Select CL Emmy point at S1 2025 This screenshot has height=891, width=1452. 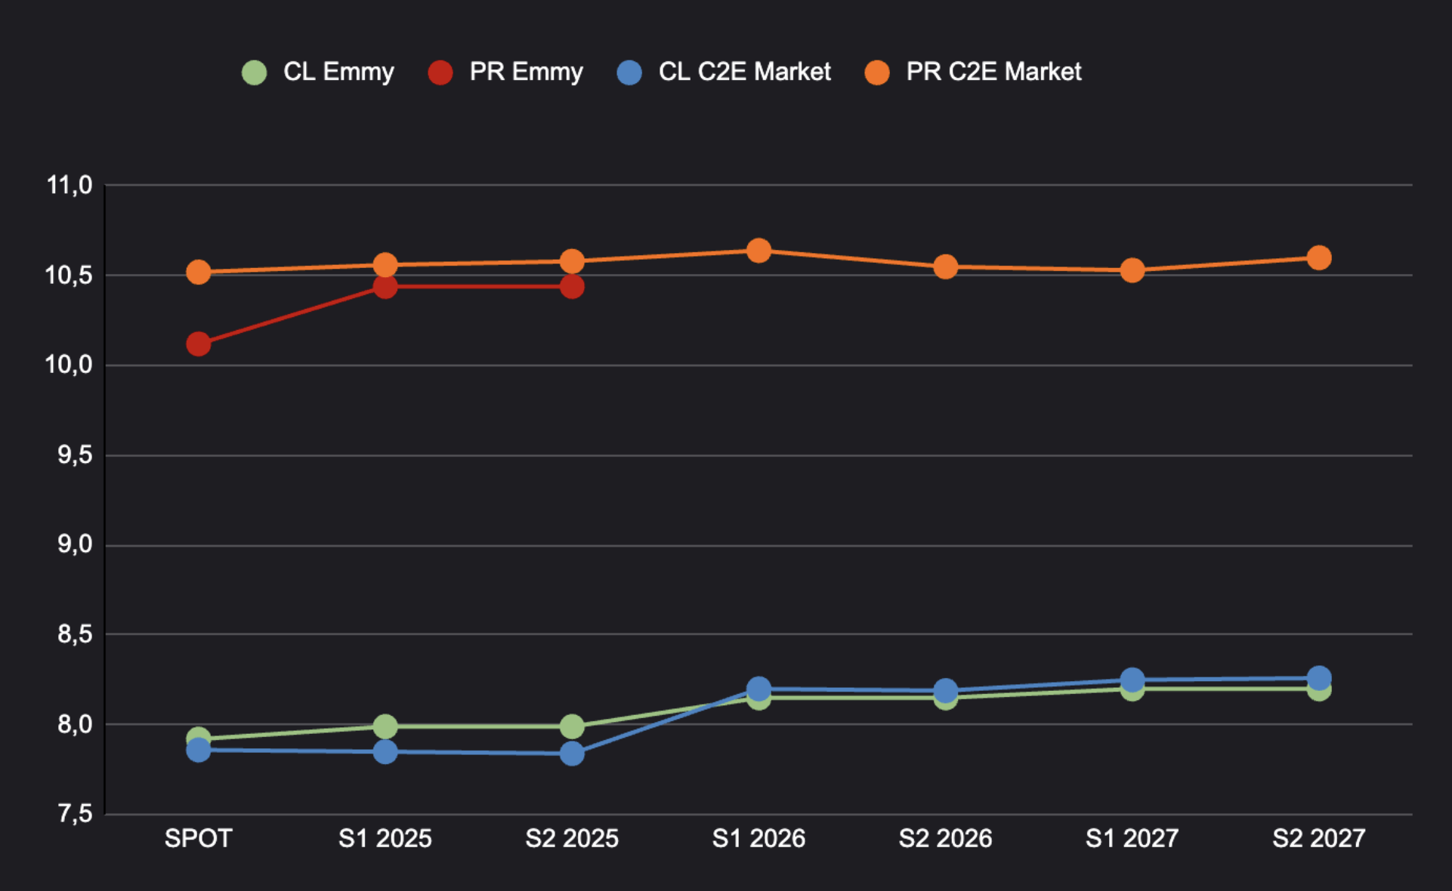pyautogui.click(x=385, y=726)
